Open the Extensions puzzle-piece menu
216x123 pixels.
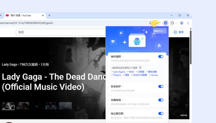coord(172,23)
